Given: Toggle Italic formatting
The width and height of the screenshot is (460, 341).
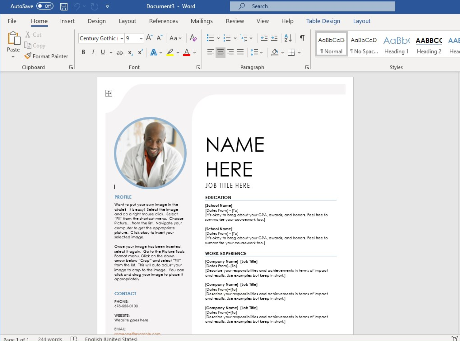Looking at the screenshot, I should (x=93, y=52).
